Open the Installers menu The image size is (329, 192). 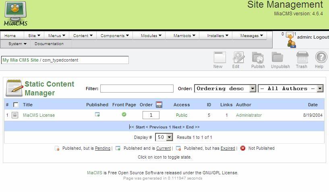[x=217, y=36]
